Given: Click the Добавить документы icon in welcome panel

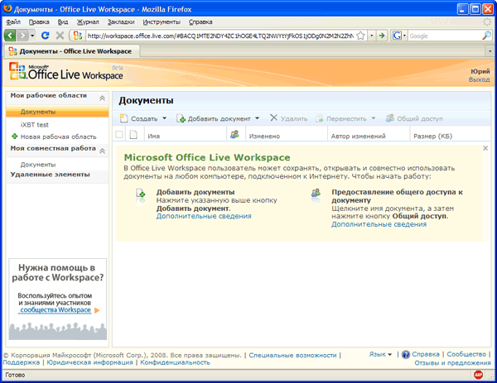Looking at the screenshot, I should [x=141, y=193].
